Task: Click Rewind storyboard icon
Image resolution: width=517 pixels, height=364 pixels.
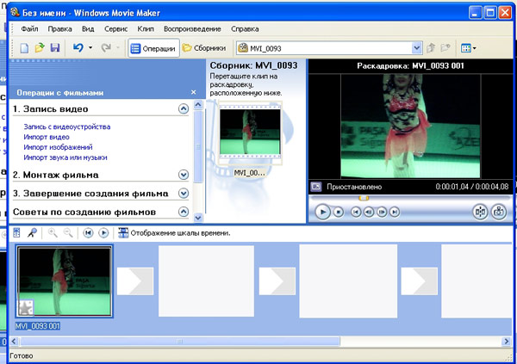Action: [88, 232]
